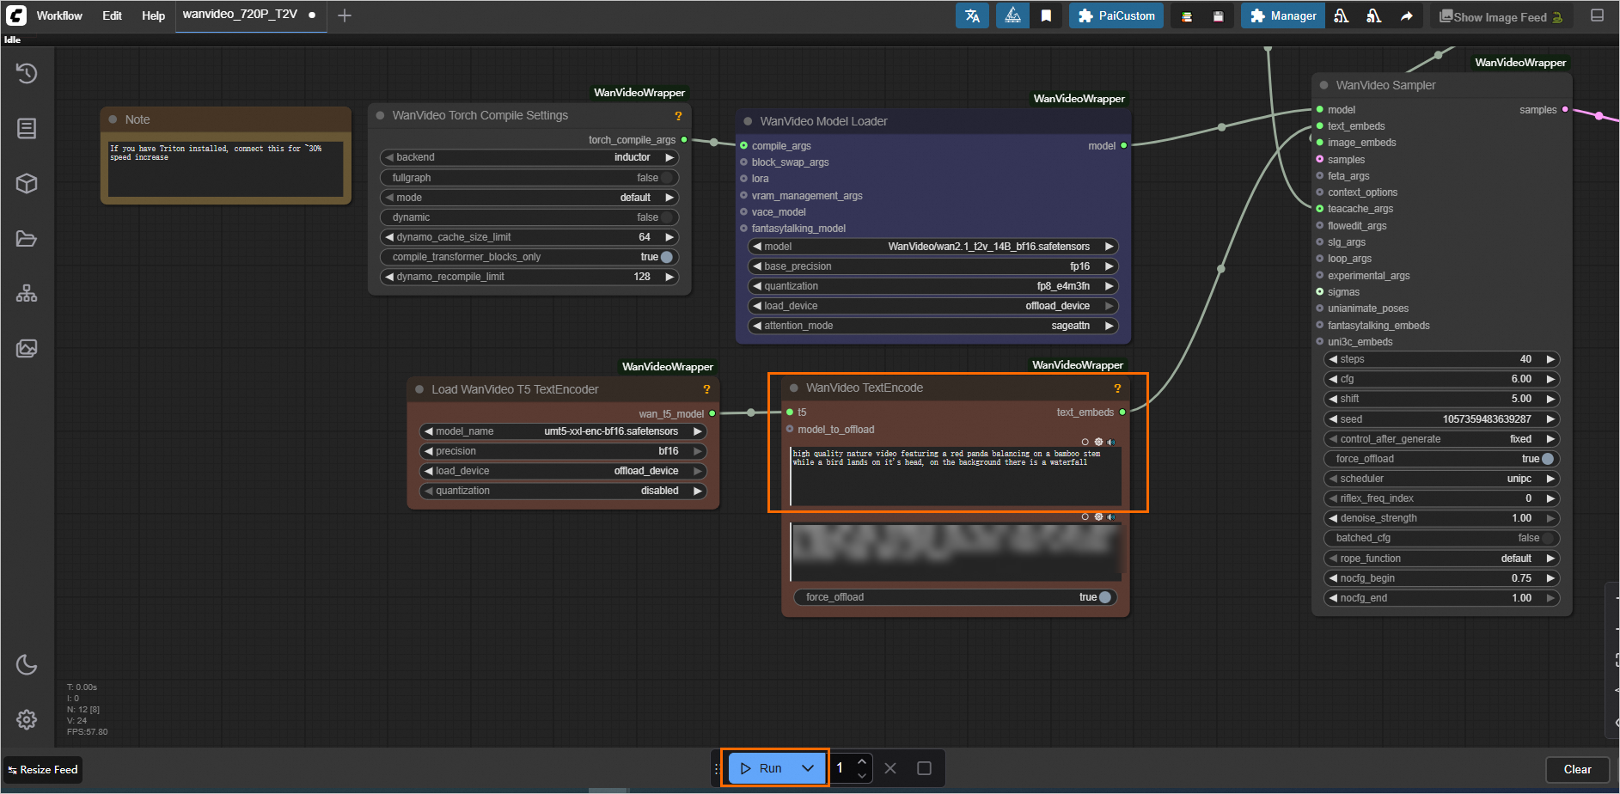Click the share arrow icon in toolbar
The height and width of the screenshot is (794, 1620).
1406,16
